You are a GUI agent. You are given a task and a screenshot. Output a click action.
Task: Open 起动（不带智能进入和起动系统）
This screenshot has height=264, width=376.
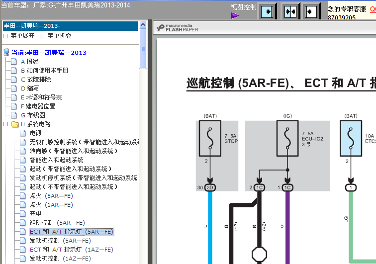pyautogui.click(x=74, y=187)
